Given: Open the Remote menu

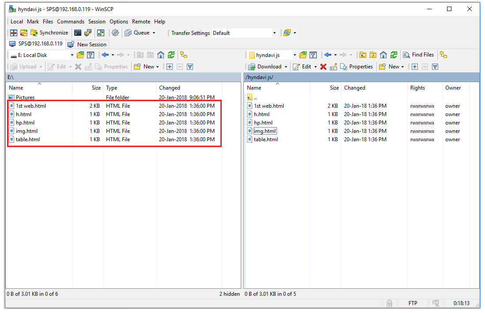Looking at the screenshot, I should (x=141, y=22).
